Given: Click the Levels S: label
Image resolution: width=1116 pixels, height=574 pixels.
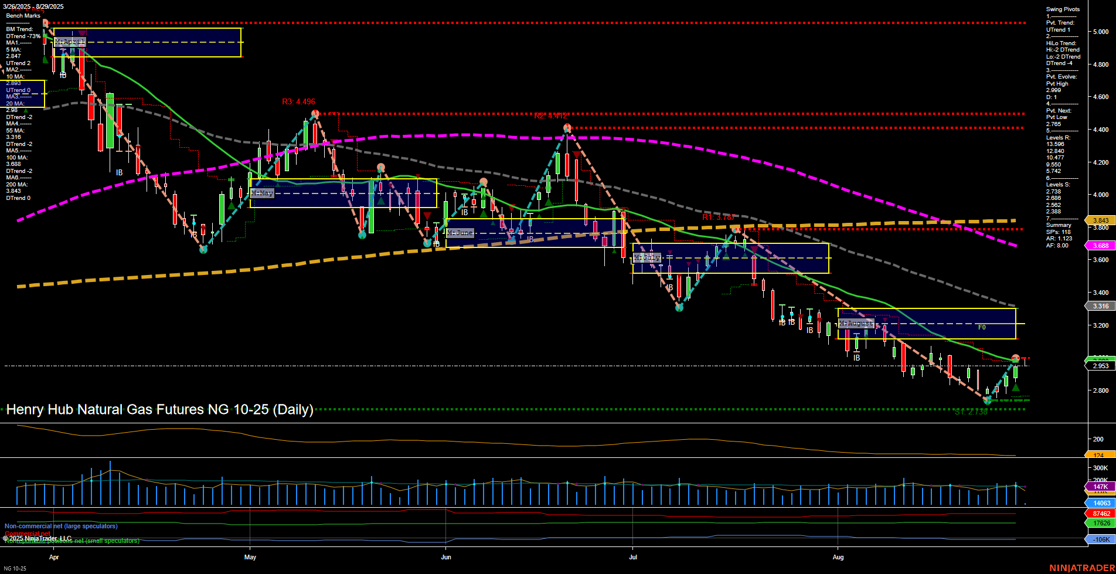Looking at the screenshot, I should [1058, 185].
